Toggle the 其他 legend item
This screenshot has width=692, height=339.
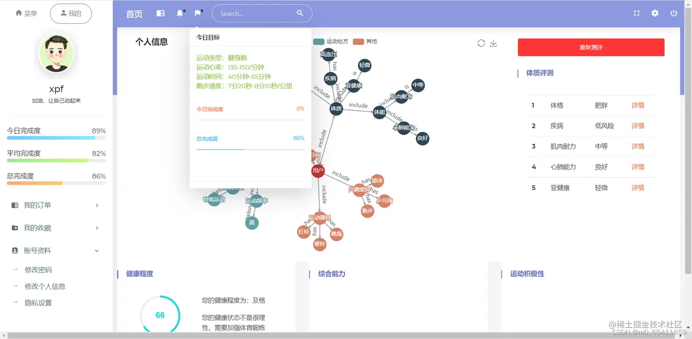[x=368, y=41]
